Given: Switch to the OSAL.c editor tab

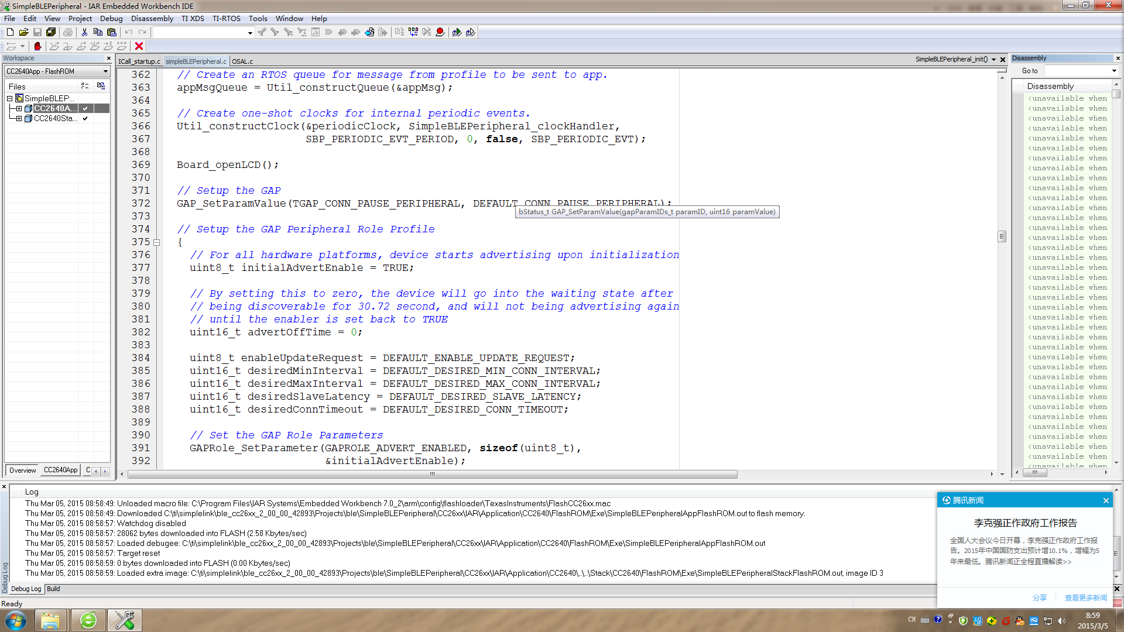Looking at the screenshot, I should tap(242, 61).
